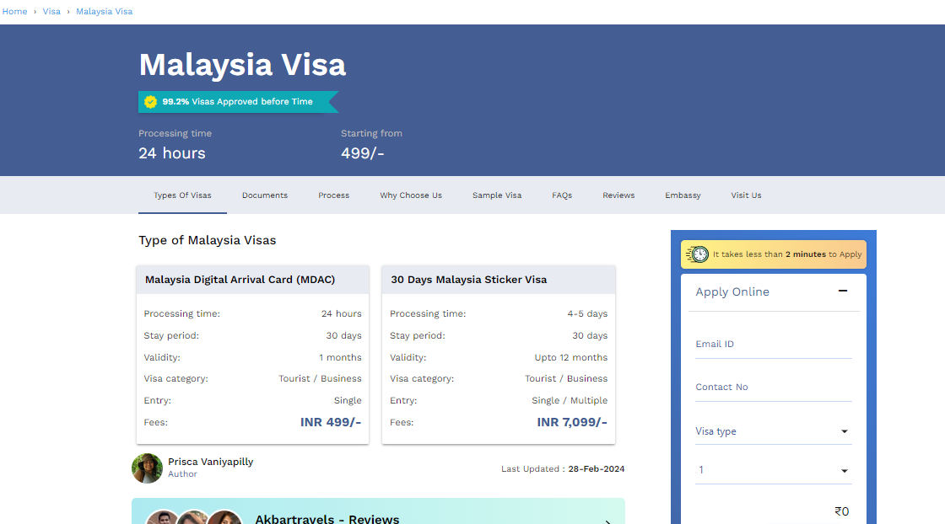The image size is (945, 524).
Task: Go to Home breadcrumb link
Action: 14,12
